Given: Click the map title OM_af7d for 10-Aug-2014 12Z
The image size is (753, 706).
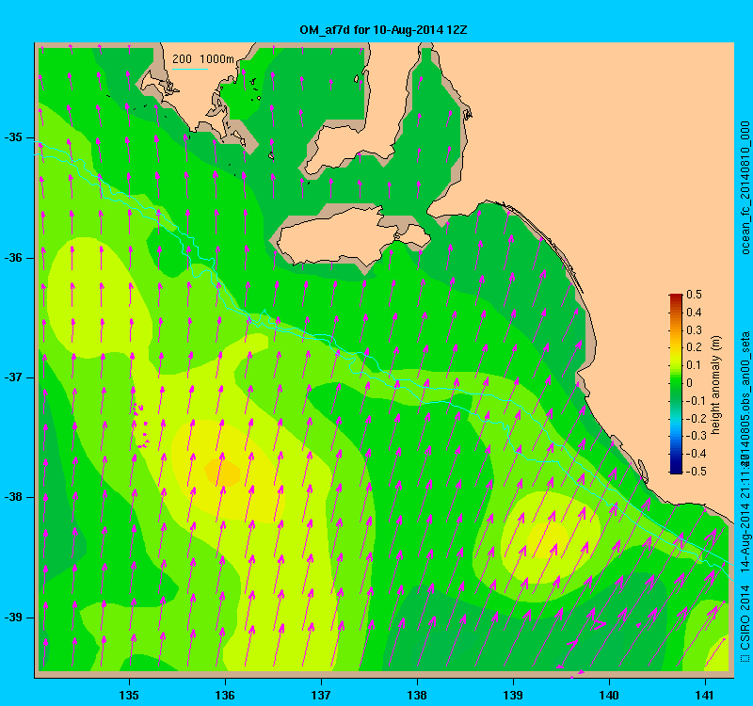Looking at the screenshot, I should (x=383, y=30).
